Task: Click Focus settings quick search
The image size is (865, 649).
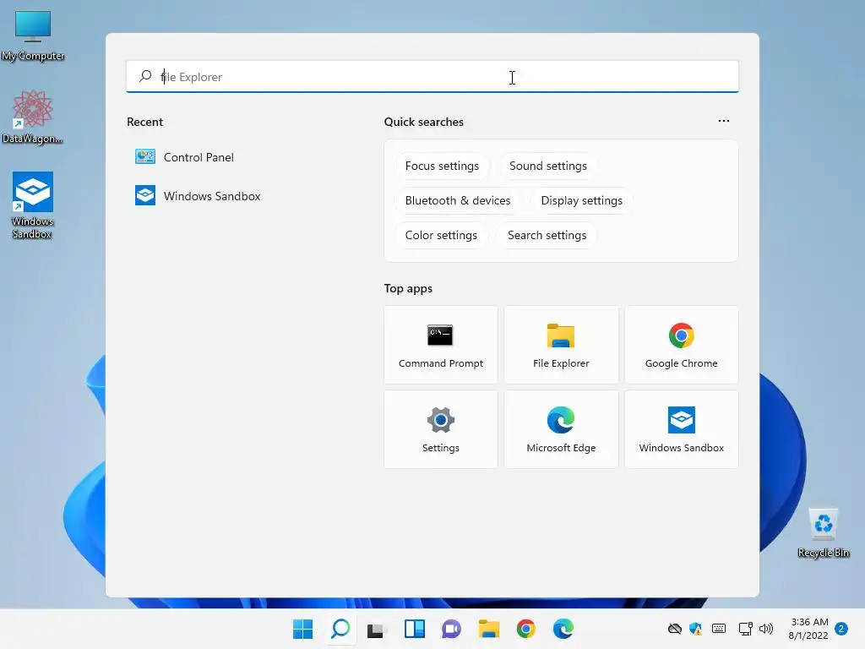Action: coord(442,166)
